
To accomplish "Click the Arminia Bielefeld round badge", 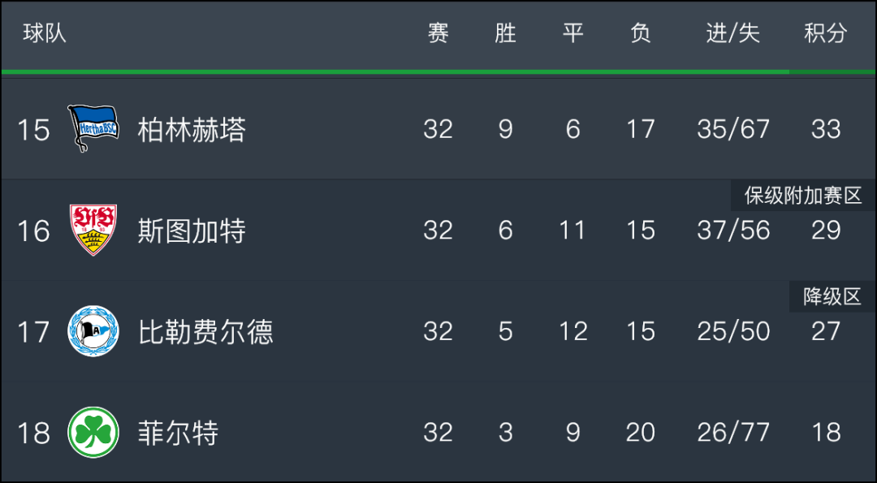I will coord(93,331).
